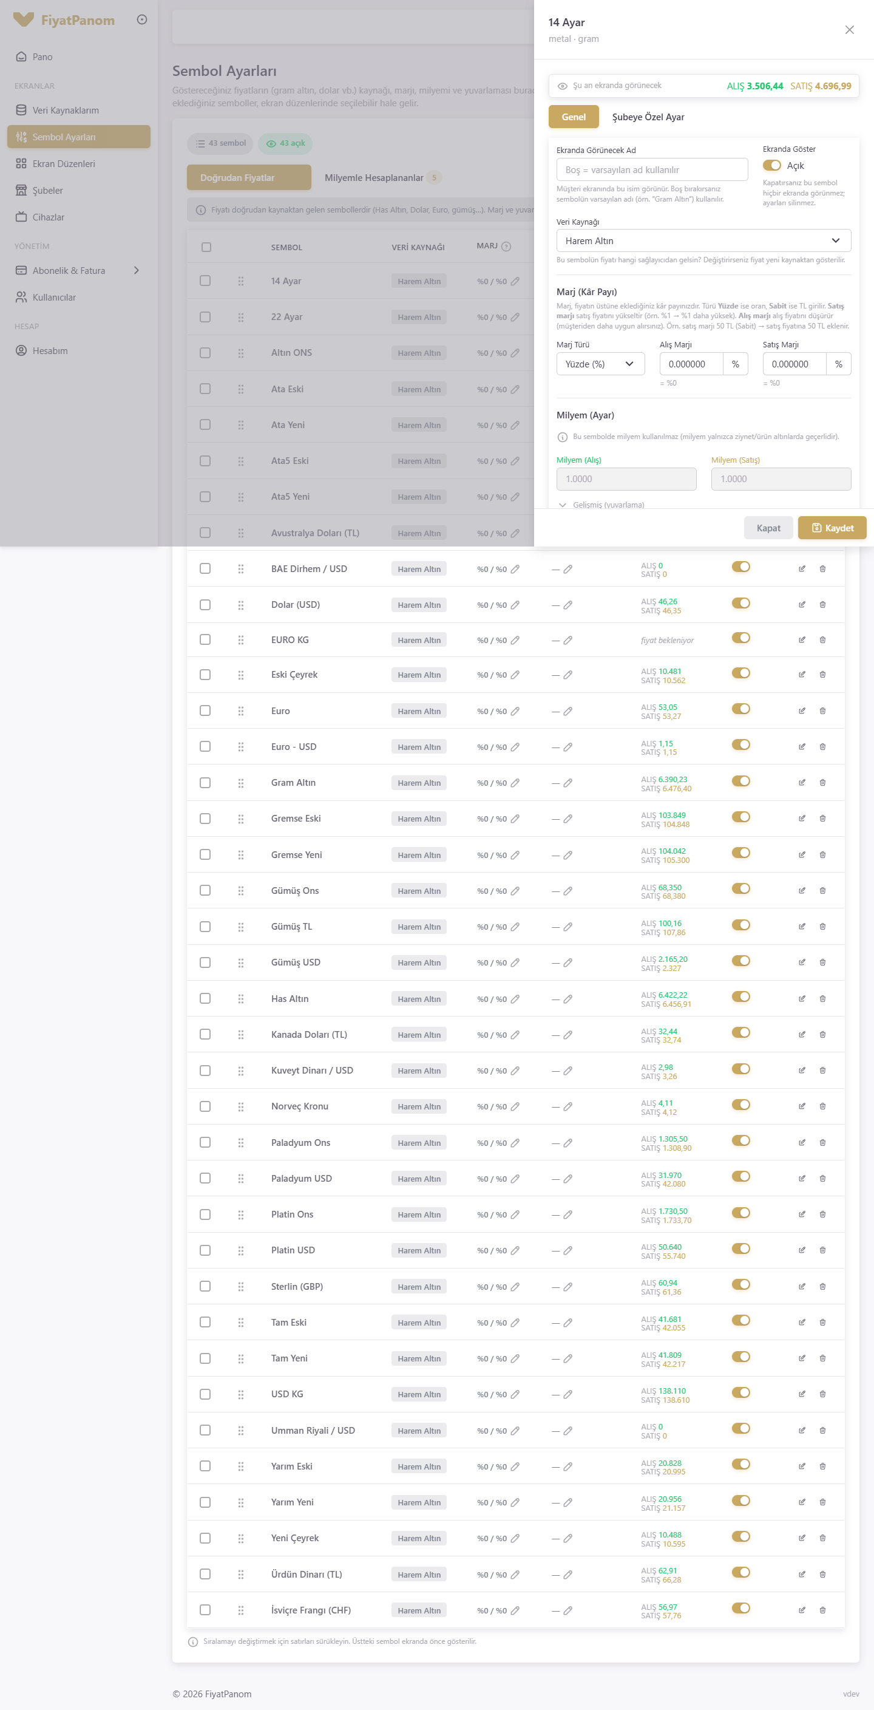
Task: Delete the Yeni Çeyrek symbol
Action: [822, 1538]
